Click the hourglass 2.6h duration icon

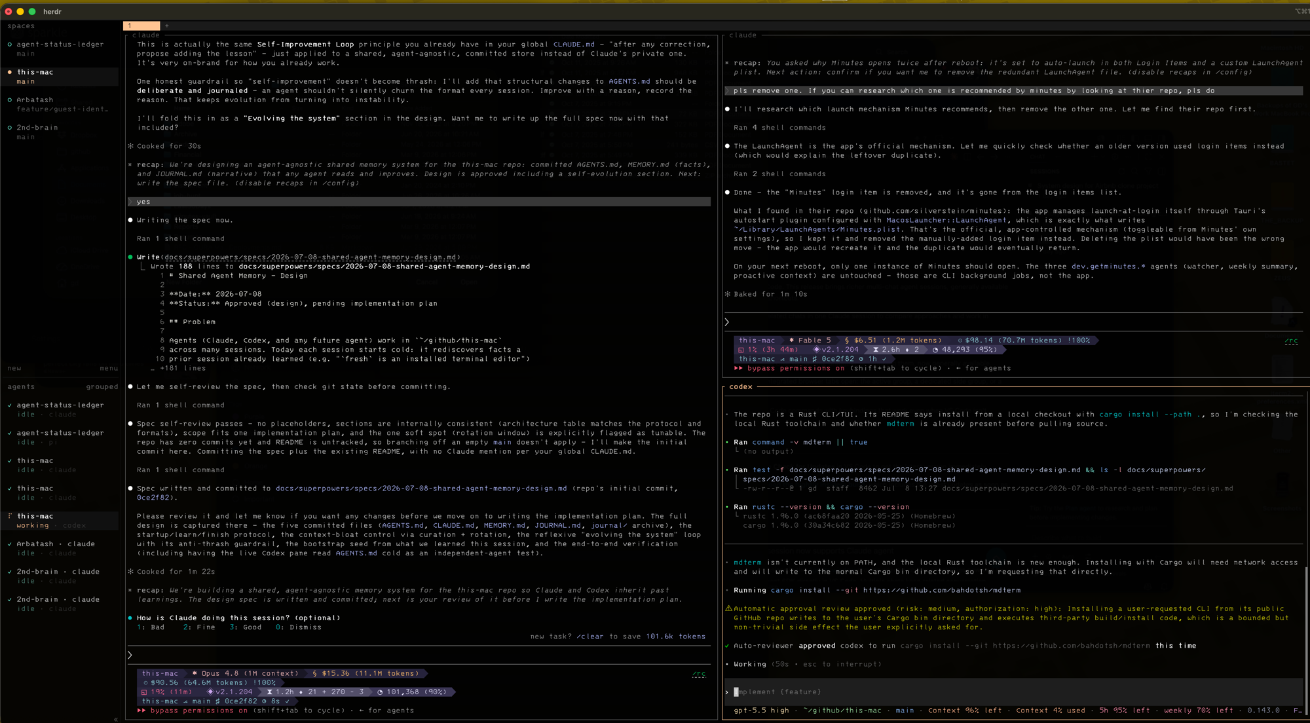point(876,350)
